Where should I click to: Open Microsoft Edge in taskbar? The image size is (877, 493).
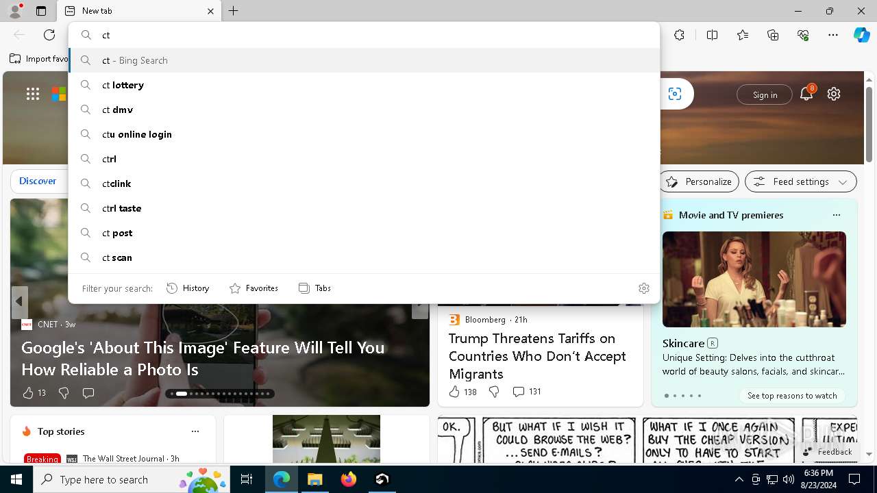[282, 479]
